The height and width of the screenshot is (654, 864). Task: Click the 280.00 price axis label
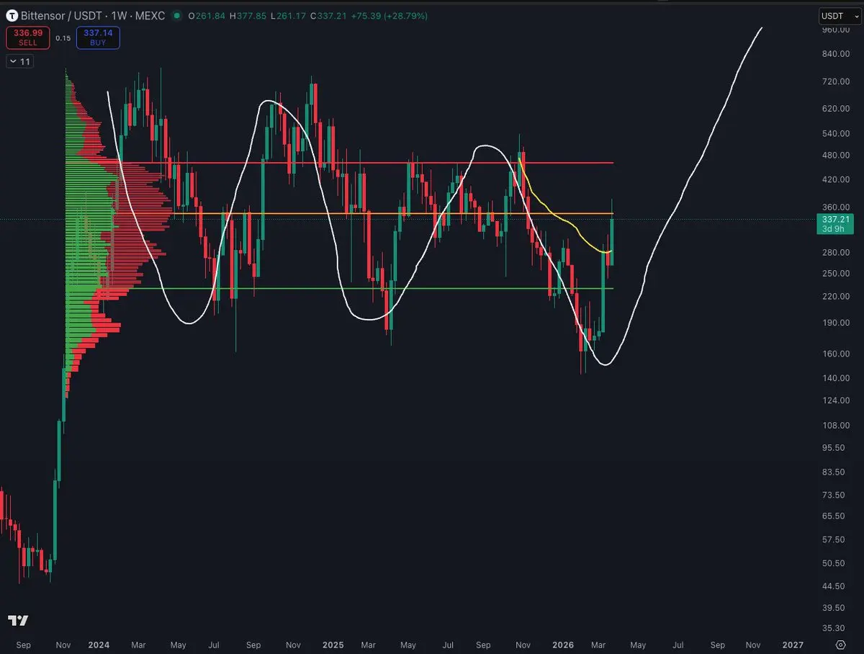(x=837, y=252)
